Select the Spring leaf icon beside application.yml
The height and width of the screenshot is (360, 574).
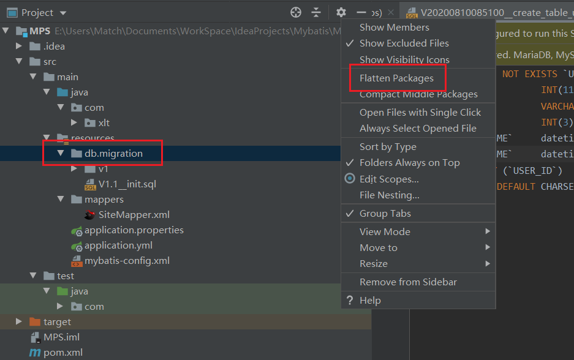coord(76,245)
